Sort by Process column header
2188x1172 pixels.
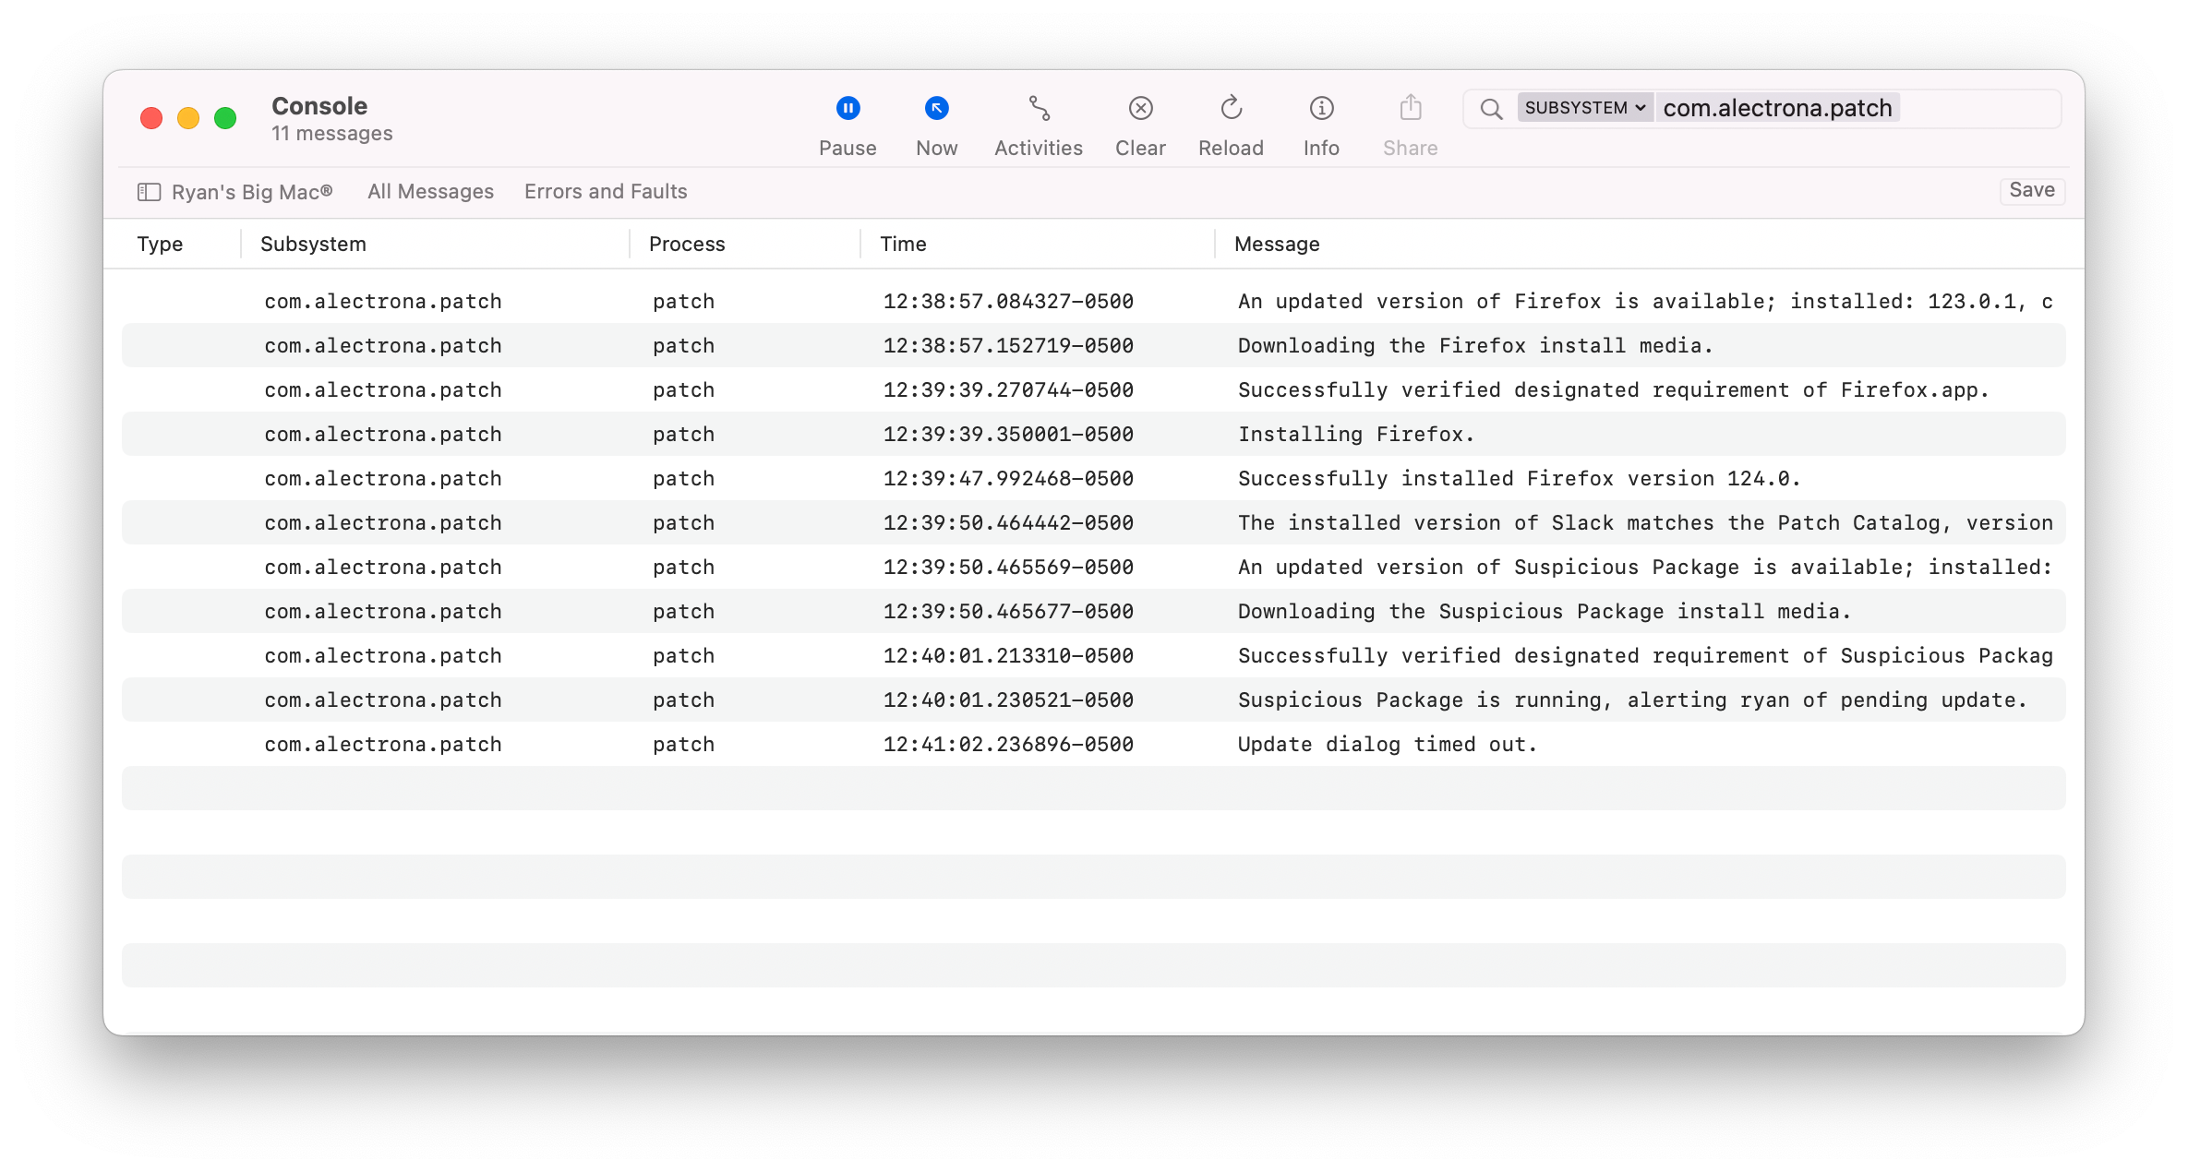pos(687,244)
